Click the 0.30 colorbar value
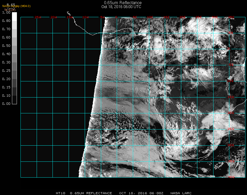This screenshot has width=247, height=195. tap(6, 62)
